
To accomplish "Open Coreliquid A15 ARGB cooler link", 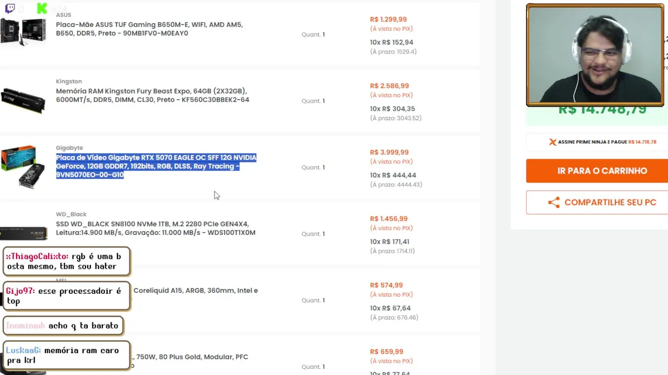I will click(x=196, y=290).
